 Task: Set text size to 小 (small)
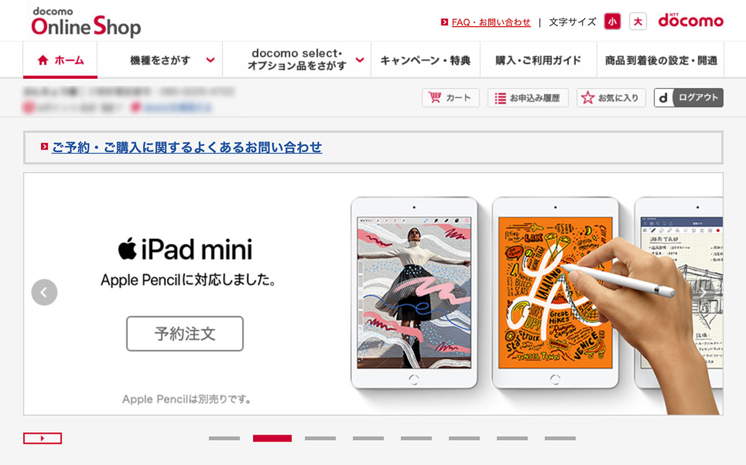(x=612, y=22)
